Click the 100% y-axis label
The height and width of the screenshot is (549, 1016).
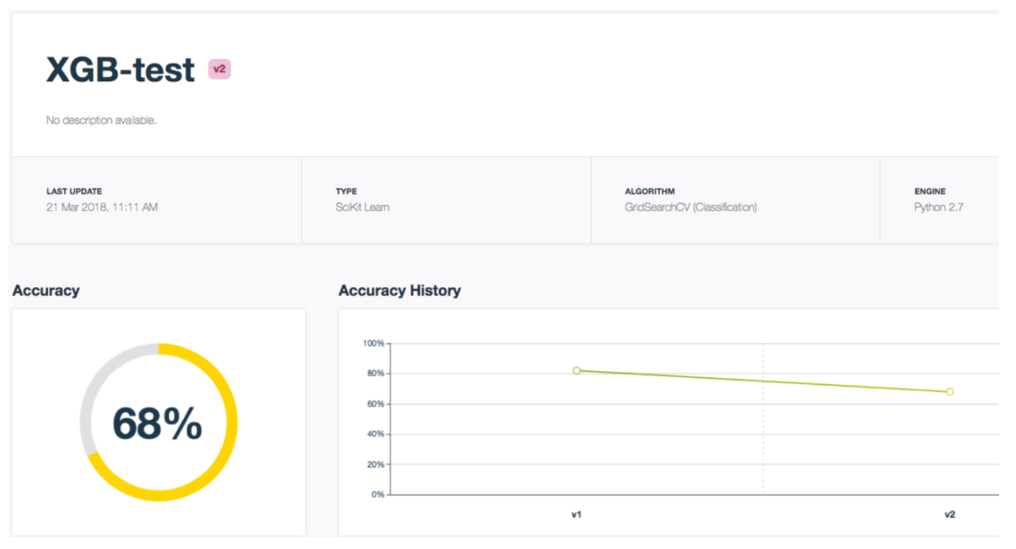(373, 344)
